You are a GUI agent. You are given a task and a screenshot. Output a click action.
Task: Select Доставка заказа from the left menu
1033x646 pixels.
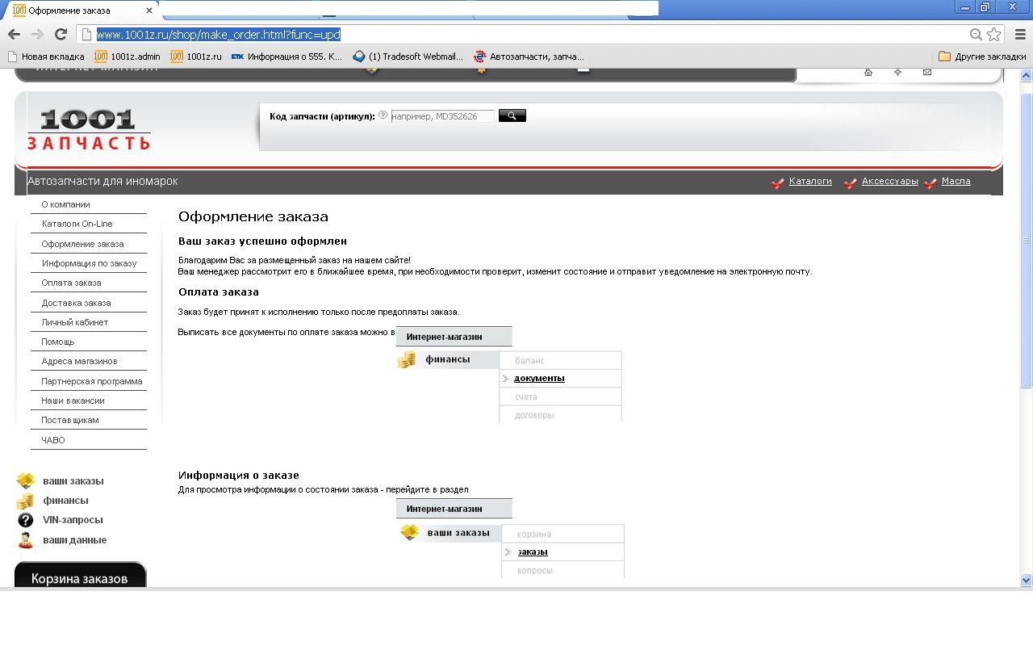76,303
